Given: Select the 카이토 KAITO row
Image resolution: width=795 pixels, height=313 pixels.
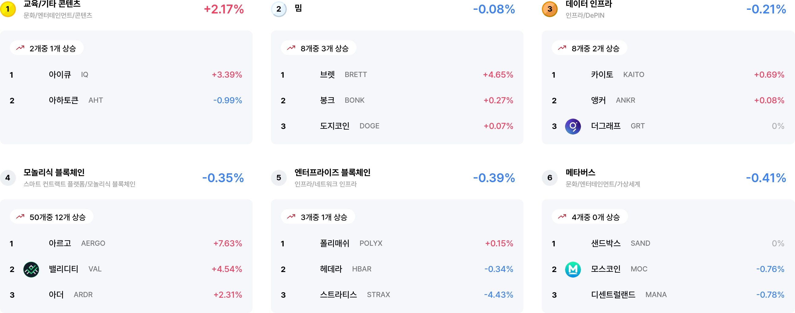Looking at the screenshot, I should 668,75.
